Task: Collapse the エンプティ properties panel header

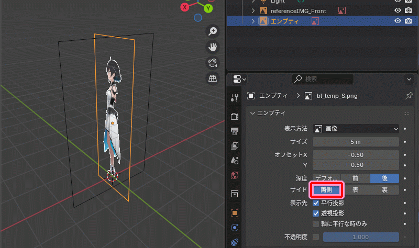Action: click(x=252, y=112)
